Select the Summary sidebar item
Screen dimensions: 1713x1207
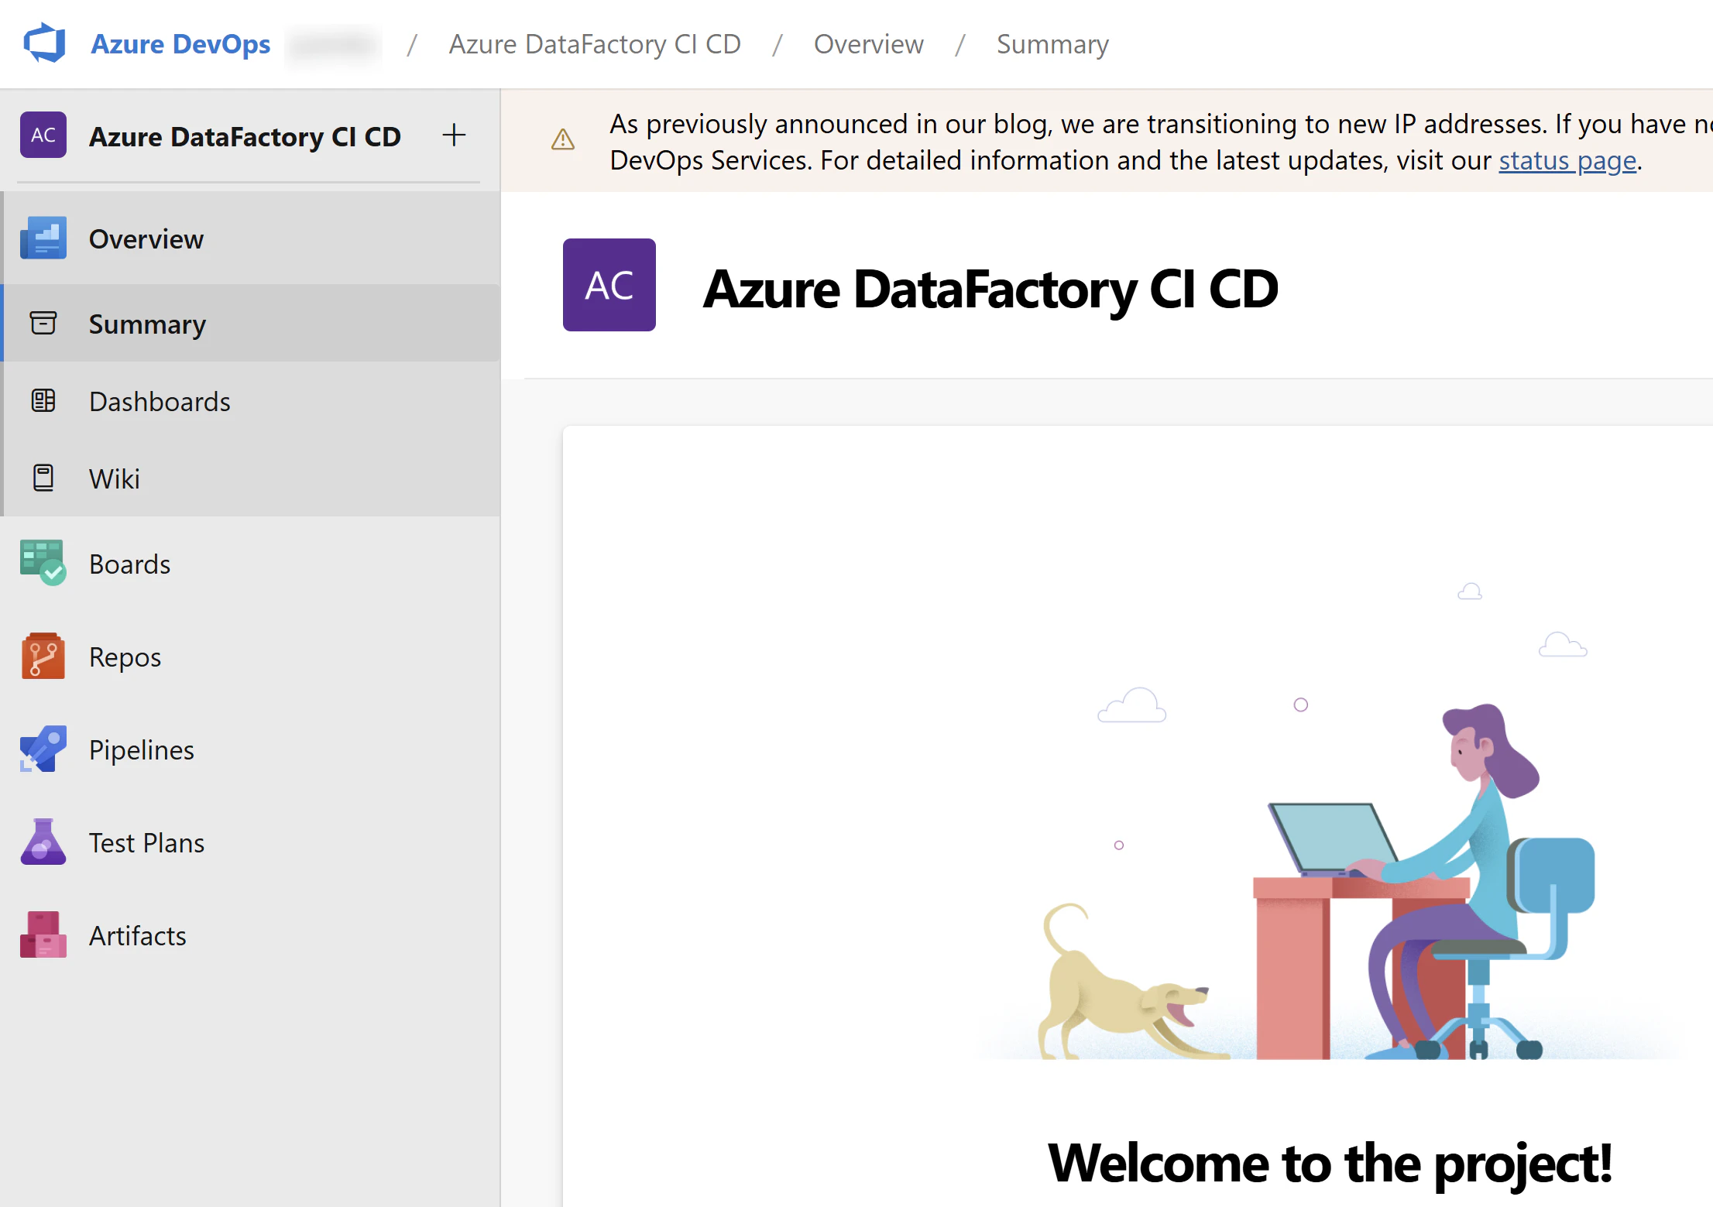point(252,324)
